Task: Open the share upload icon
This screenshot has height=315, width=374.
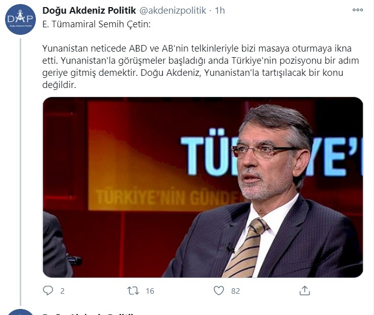Action: tap(305, 290)
